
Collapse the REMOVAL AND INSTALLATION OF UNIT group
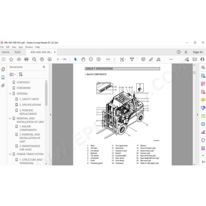[x=10, y=119]
